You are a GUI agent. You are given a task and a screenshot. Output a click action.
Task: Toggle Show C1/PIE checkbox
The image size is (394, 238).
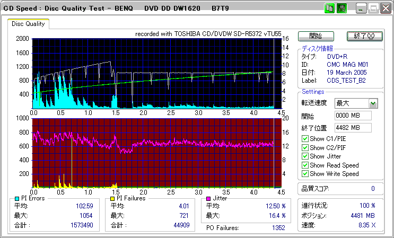pos(305,139)
